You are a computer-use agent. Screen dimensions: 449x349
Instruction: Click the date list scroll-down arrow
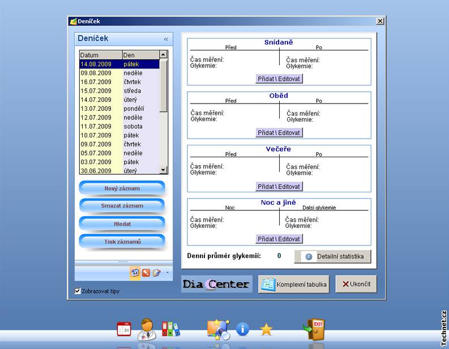coord(163,170)
